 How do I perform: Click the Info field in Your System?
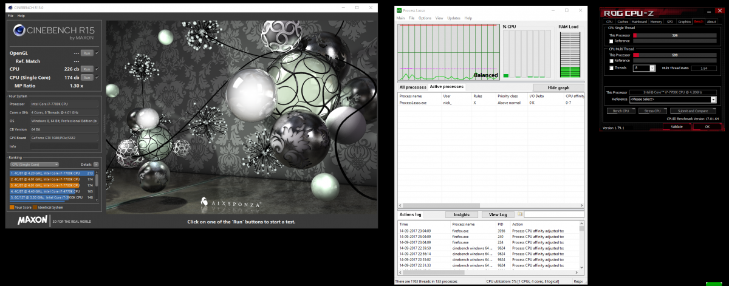point(64,146)
